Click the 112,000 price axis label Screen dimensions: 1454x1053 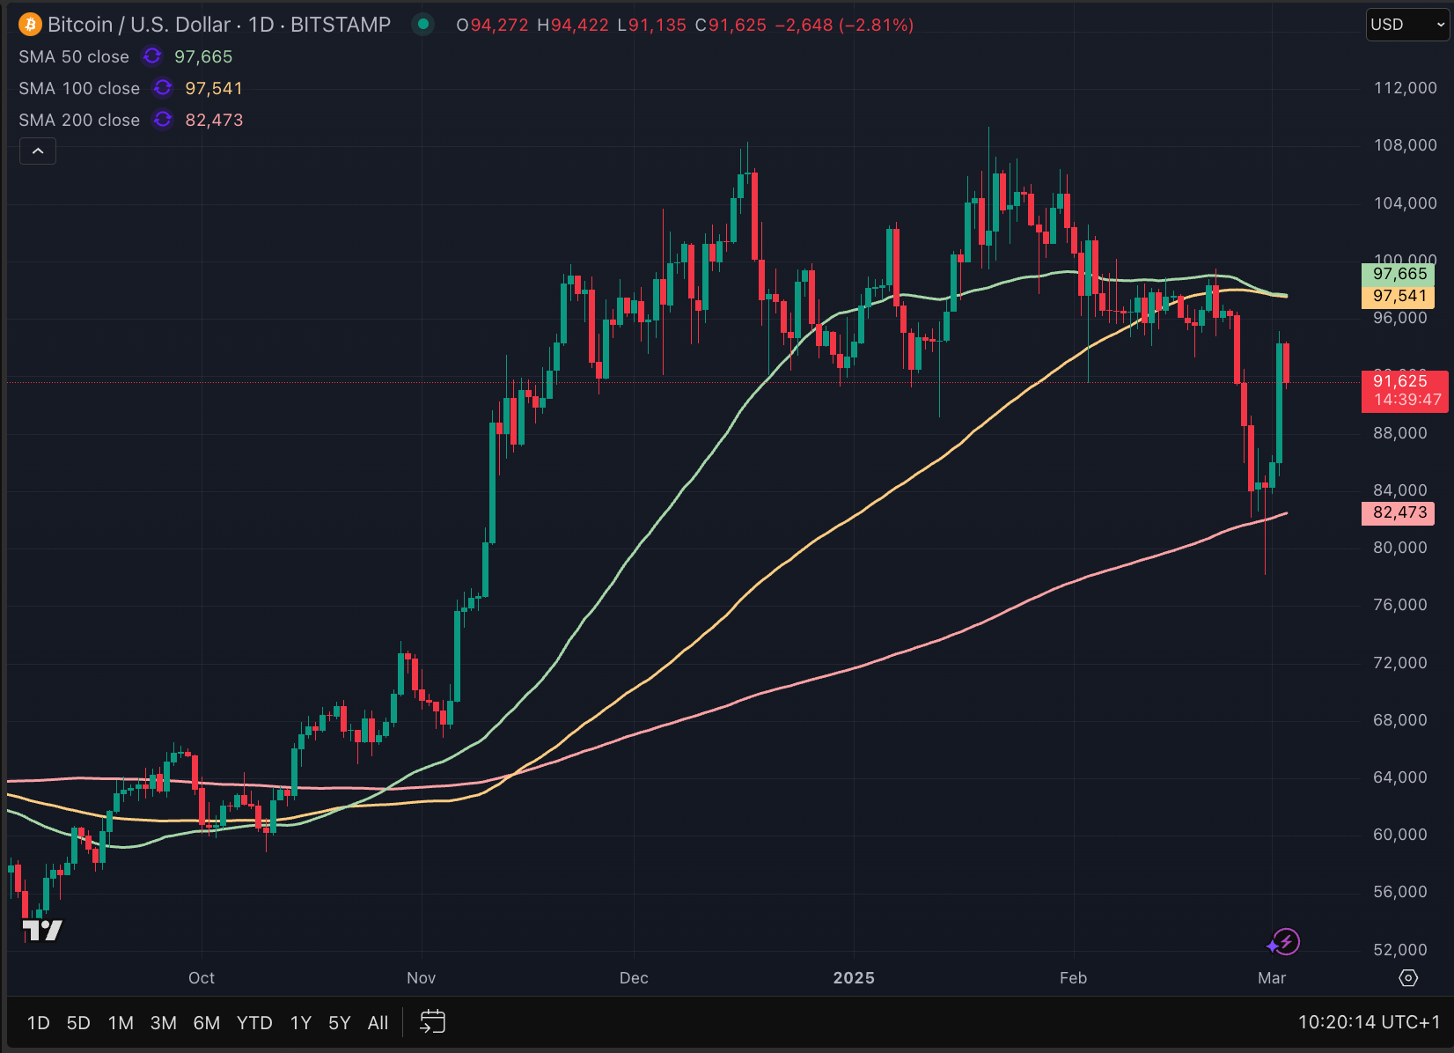point(1406,88)
